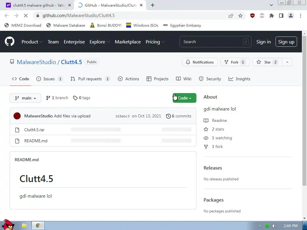Open the Bonzi BUDDY! bookmark
307x230 pixels.
coord(106,25)
